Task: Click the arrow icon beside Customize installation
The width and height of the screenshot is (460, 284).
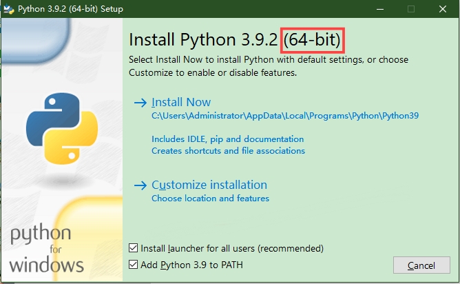Action: (x=140, y=185)
